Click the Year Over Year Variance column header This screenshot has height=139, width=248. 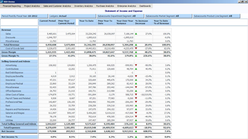(125, 22)
